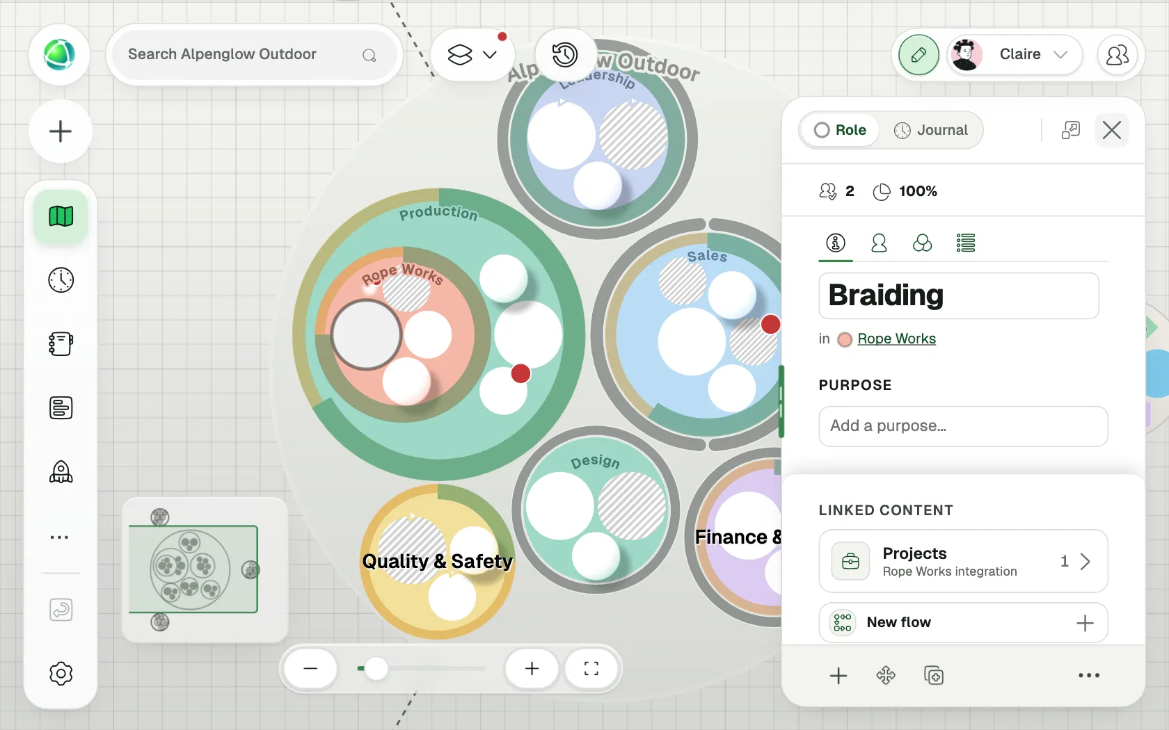1169x730 pixels.
Task: Select the info tab icon in panel
Action: (x=836, y=243)
